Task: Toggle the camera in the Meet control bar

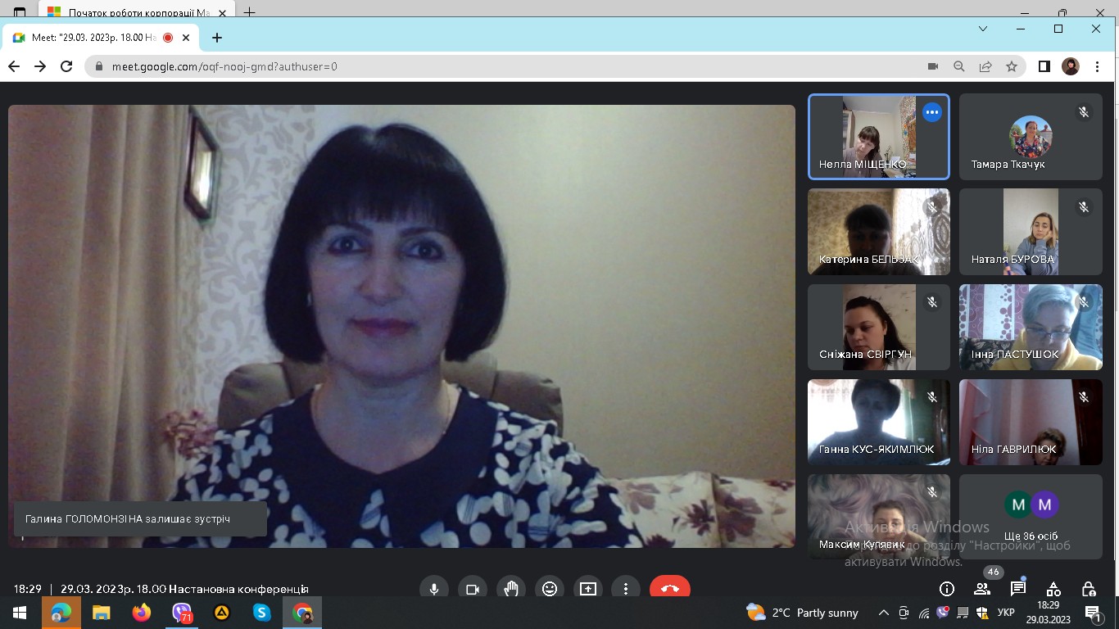Action: click(x=473, y=589)
